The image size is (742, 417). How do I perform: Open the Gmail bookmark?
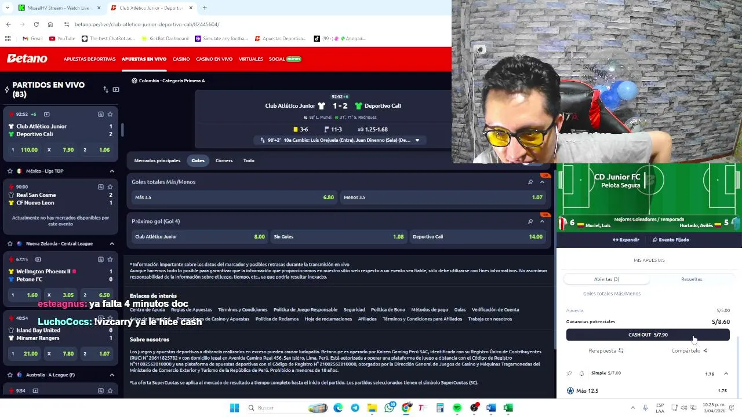(x=32, y=38)
